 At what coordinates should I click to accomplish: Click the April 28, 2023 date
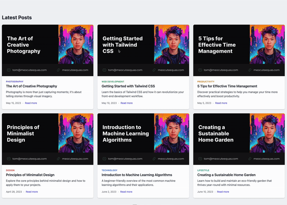pyautogui.click(x=14, y=192)
